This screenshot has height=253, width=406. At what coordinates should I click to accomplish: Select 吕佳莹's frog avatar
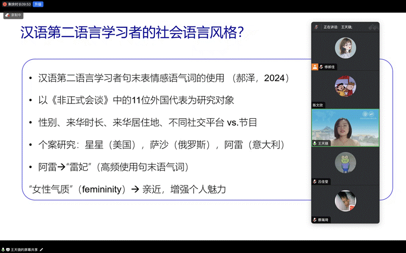(x=345, y=163)
